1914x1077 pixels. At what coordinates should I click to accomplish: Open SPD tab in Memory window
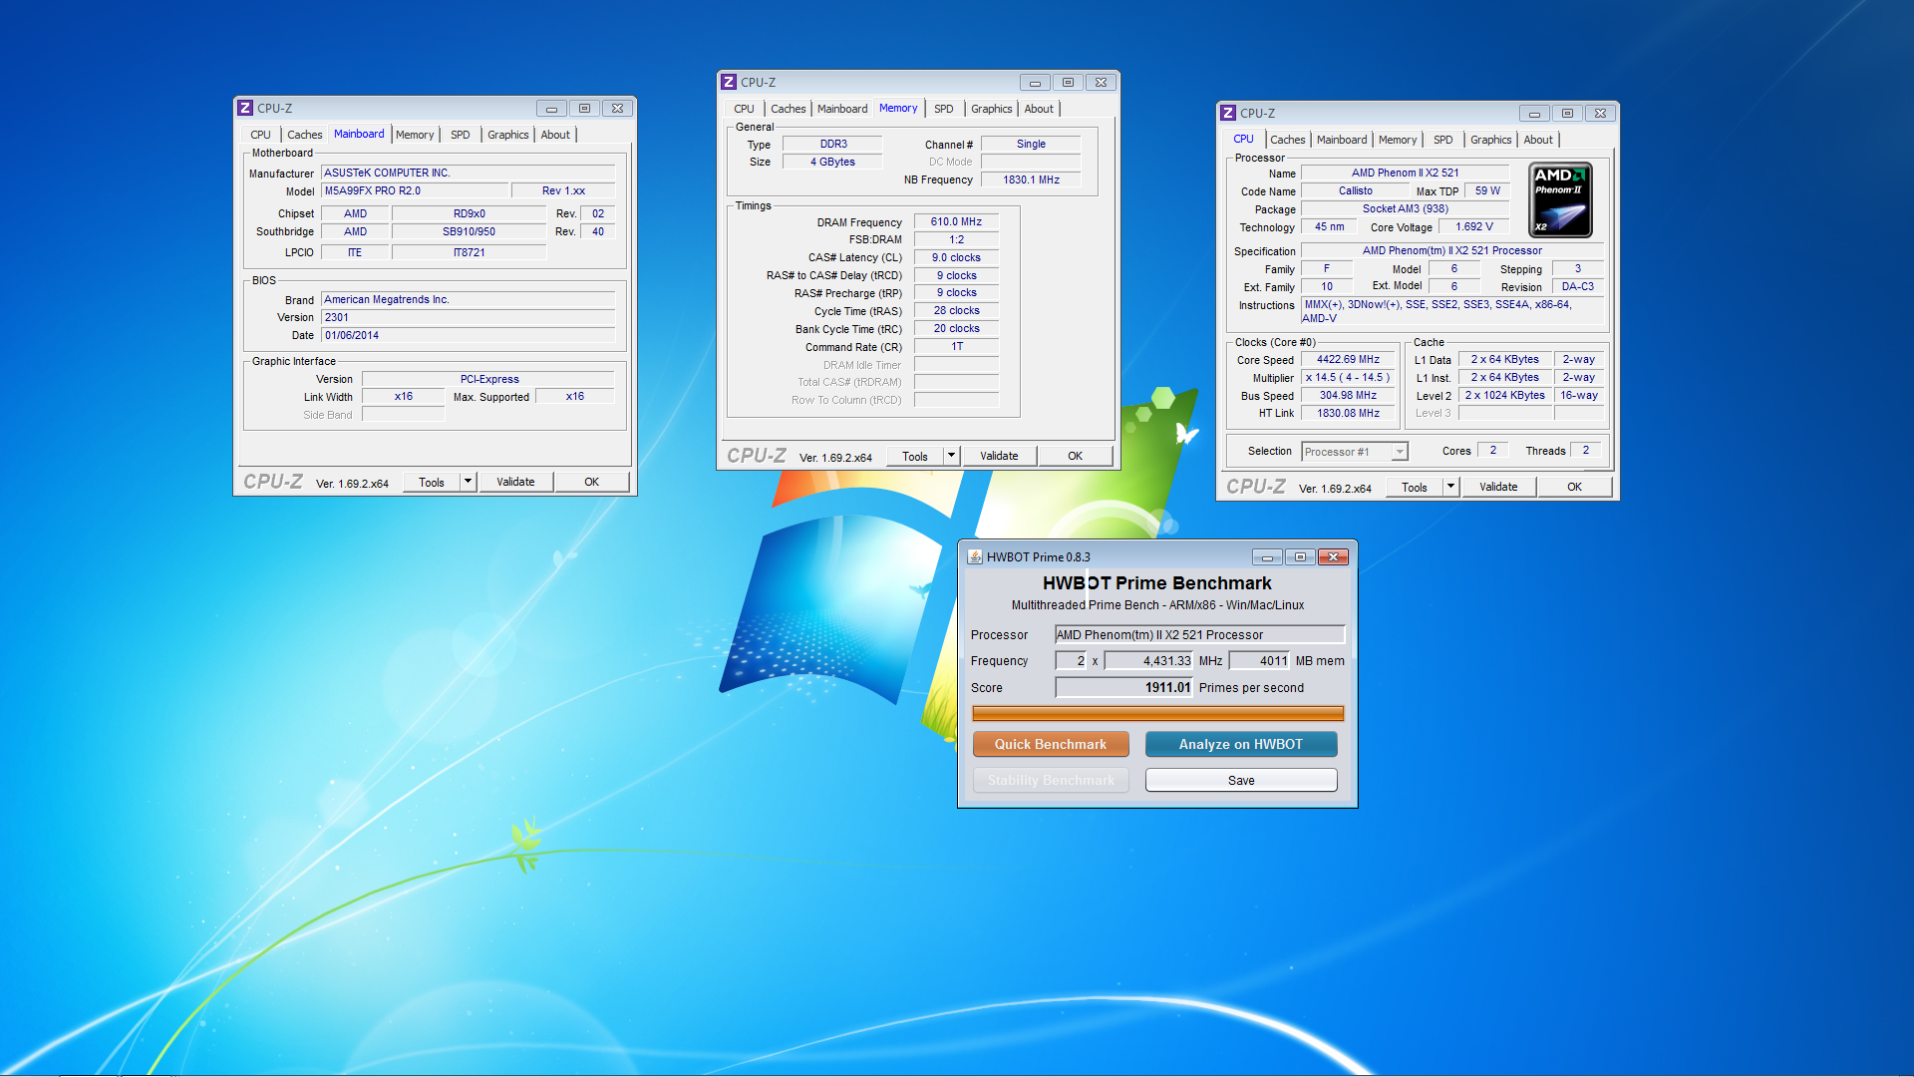pyautogui.click(x=943, y=109)
